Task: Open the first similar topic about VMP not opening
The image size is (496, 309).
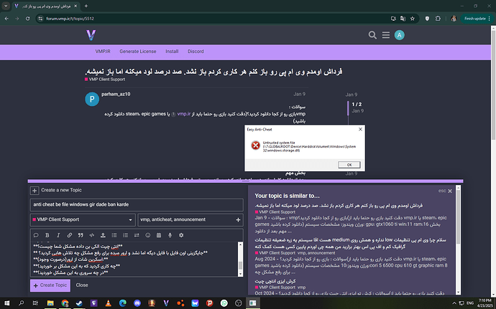Action: tap(339, 206)
